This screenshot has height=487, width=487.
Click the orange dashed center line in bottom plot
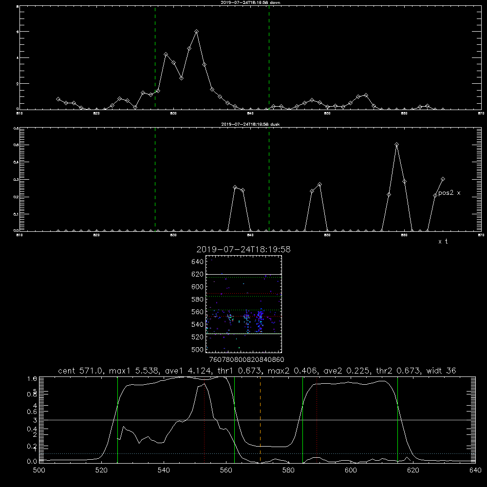(260, 420)
